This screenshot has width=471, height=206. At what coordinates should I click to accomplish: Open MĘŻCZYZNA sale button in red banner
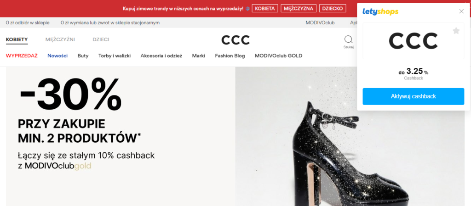pyautogui.click(x=298, y=8)
